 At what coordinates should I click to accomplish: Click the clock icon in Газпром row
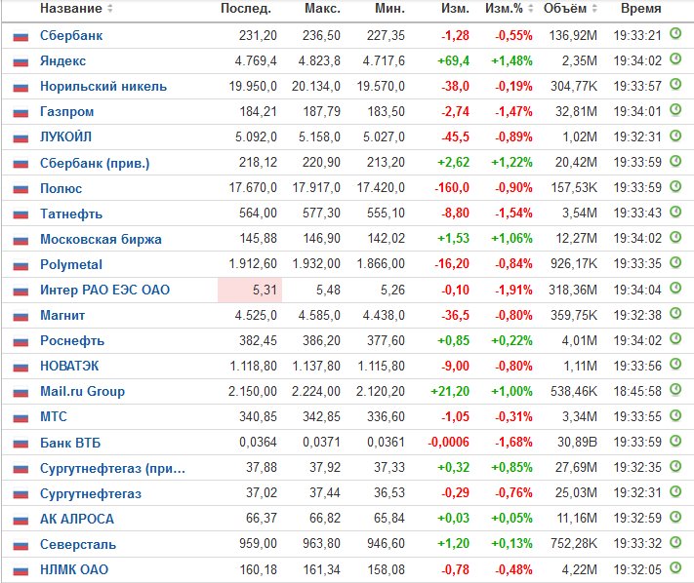(675, 109)
